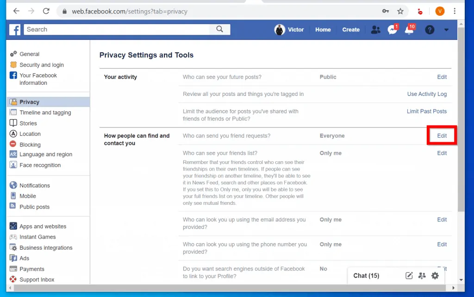This screenshot has height=297, width=474.
Task: Open Ads settings
Action: pos(24,258)
